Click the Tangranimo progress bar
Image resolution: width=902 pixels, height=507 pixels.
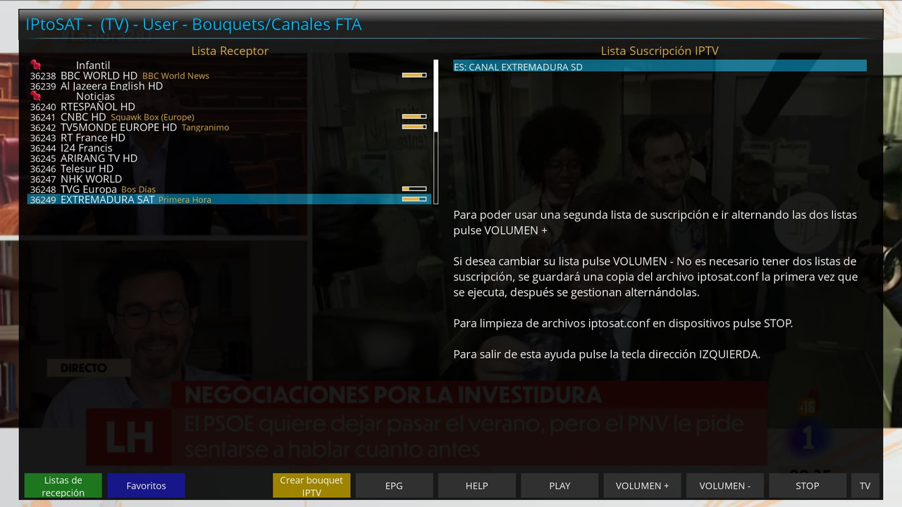[414, 127]
